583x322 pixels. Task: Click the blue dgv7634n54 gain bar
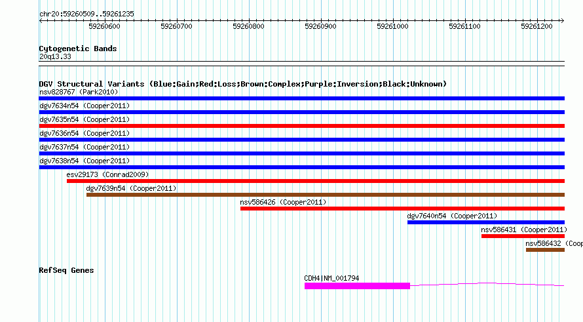tap(301, 112)
